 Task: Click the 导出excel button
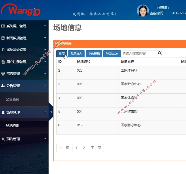pos(112,53)
